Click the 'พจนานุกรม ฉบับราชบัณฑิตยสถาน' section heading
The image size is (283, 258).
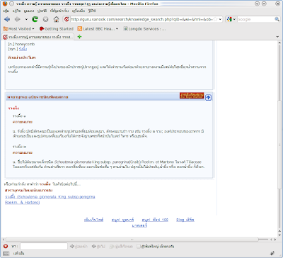click(37, 97)
